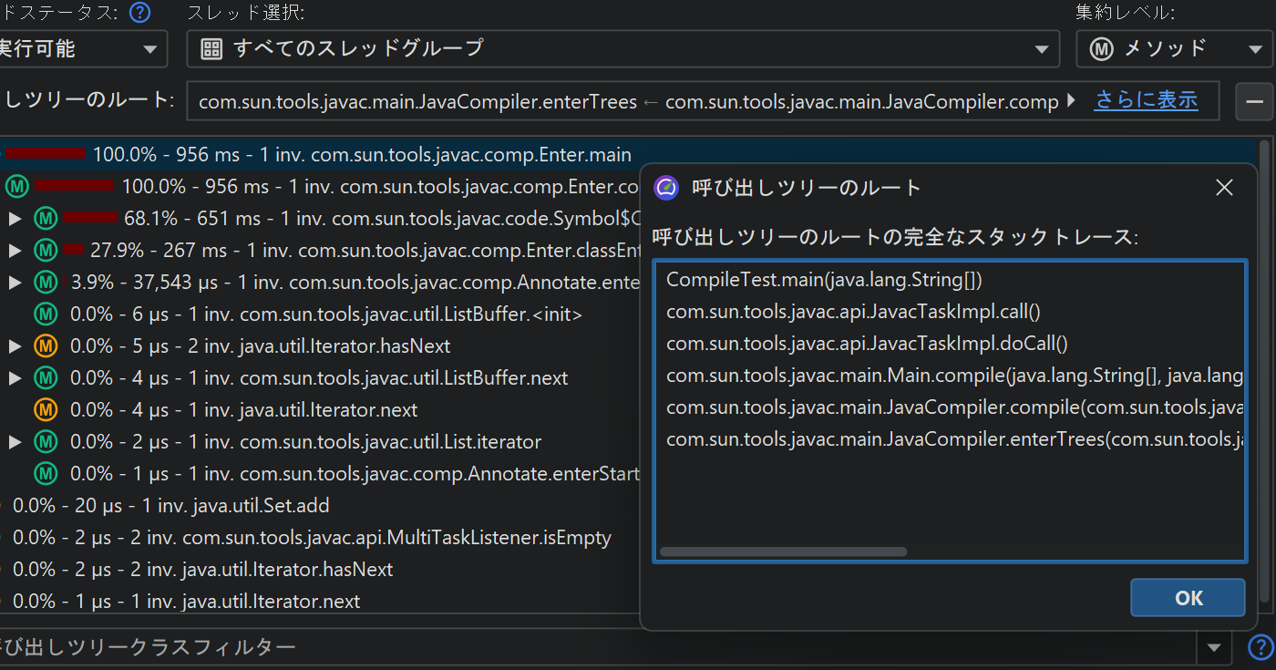
Task: Open the thread status dropdown
Action: pos(82,48)
